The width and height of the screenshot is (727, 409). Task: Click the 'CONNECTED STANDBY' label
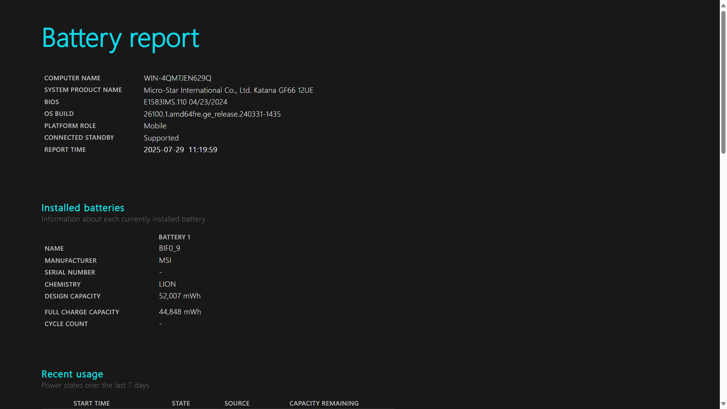[x=79, y=138]
